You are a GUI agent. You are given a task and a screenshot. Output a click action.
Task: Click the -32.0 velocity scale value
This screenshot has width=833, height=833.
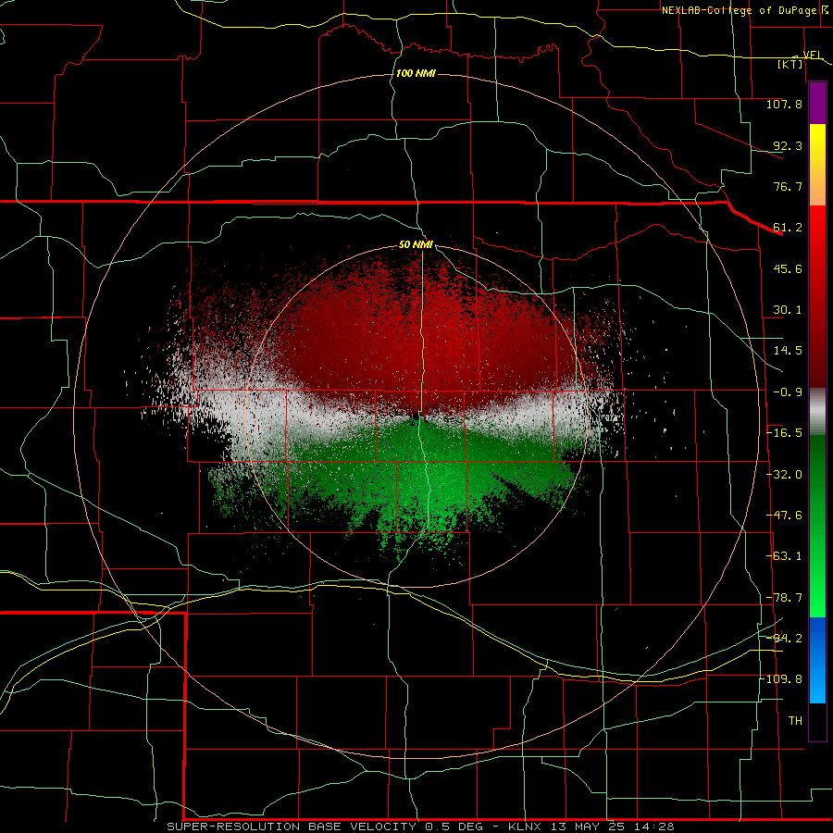784,475
